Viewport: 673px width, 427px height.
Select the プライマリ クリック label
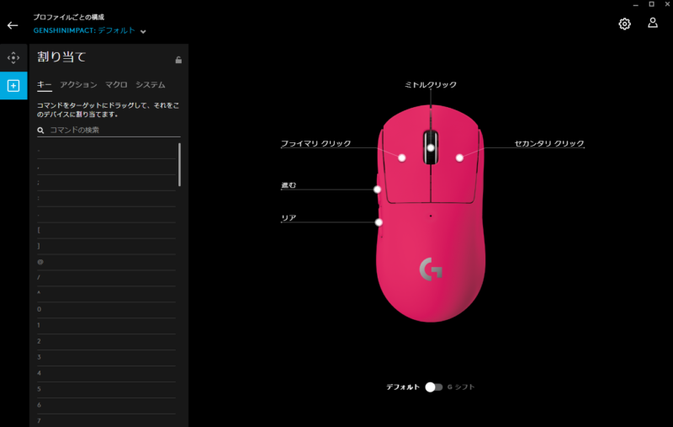316,143
